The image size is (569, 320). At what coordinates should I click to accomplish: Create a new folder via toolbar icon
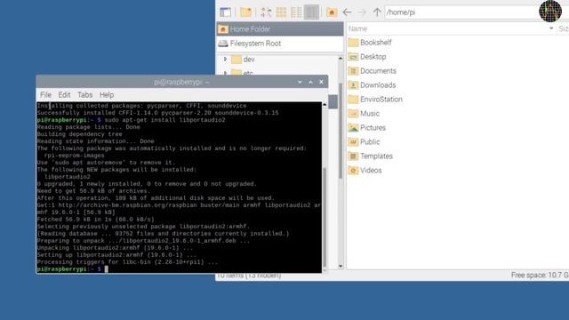tap(245, 12)
